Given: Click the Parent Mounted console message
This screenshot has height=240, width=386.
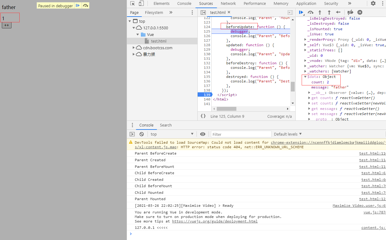Looking at the screenshot, I should point(150,199).
